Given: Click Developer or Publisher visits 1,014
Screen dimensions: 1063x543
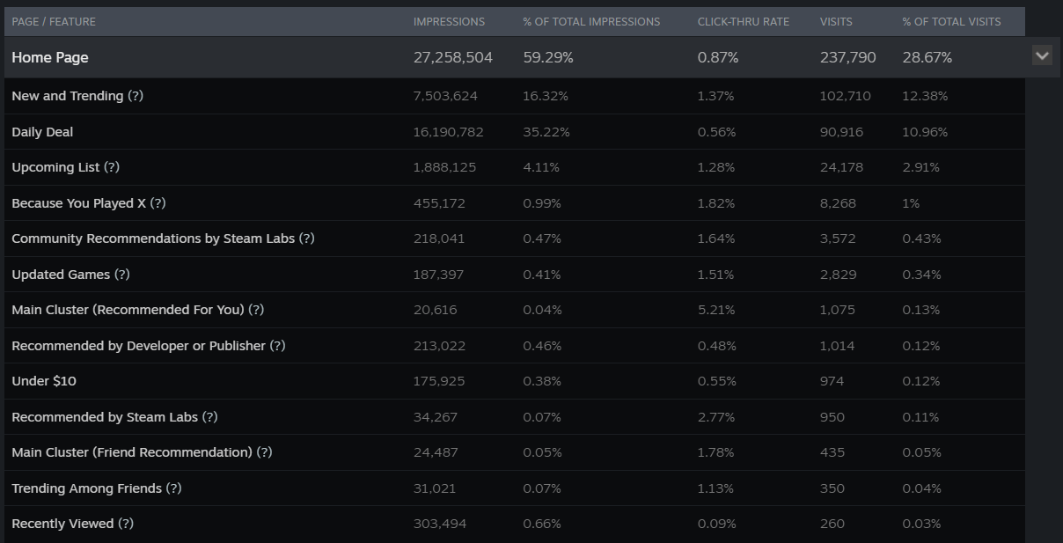Looking at the screenshot, I should tap(837, 346).
